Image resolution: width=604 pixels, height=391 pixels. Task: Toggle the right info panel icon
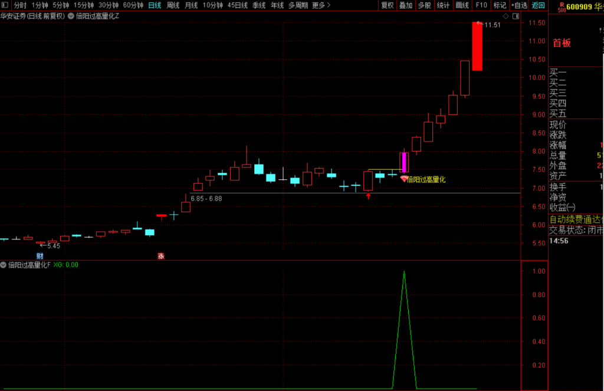tap(516, 16)
